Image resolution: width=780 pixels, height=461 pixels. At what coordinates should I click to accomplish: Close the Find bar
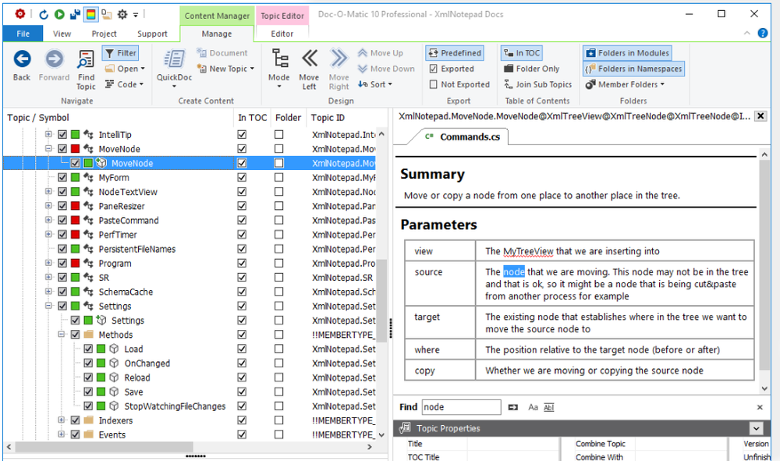pos(760,407)
